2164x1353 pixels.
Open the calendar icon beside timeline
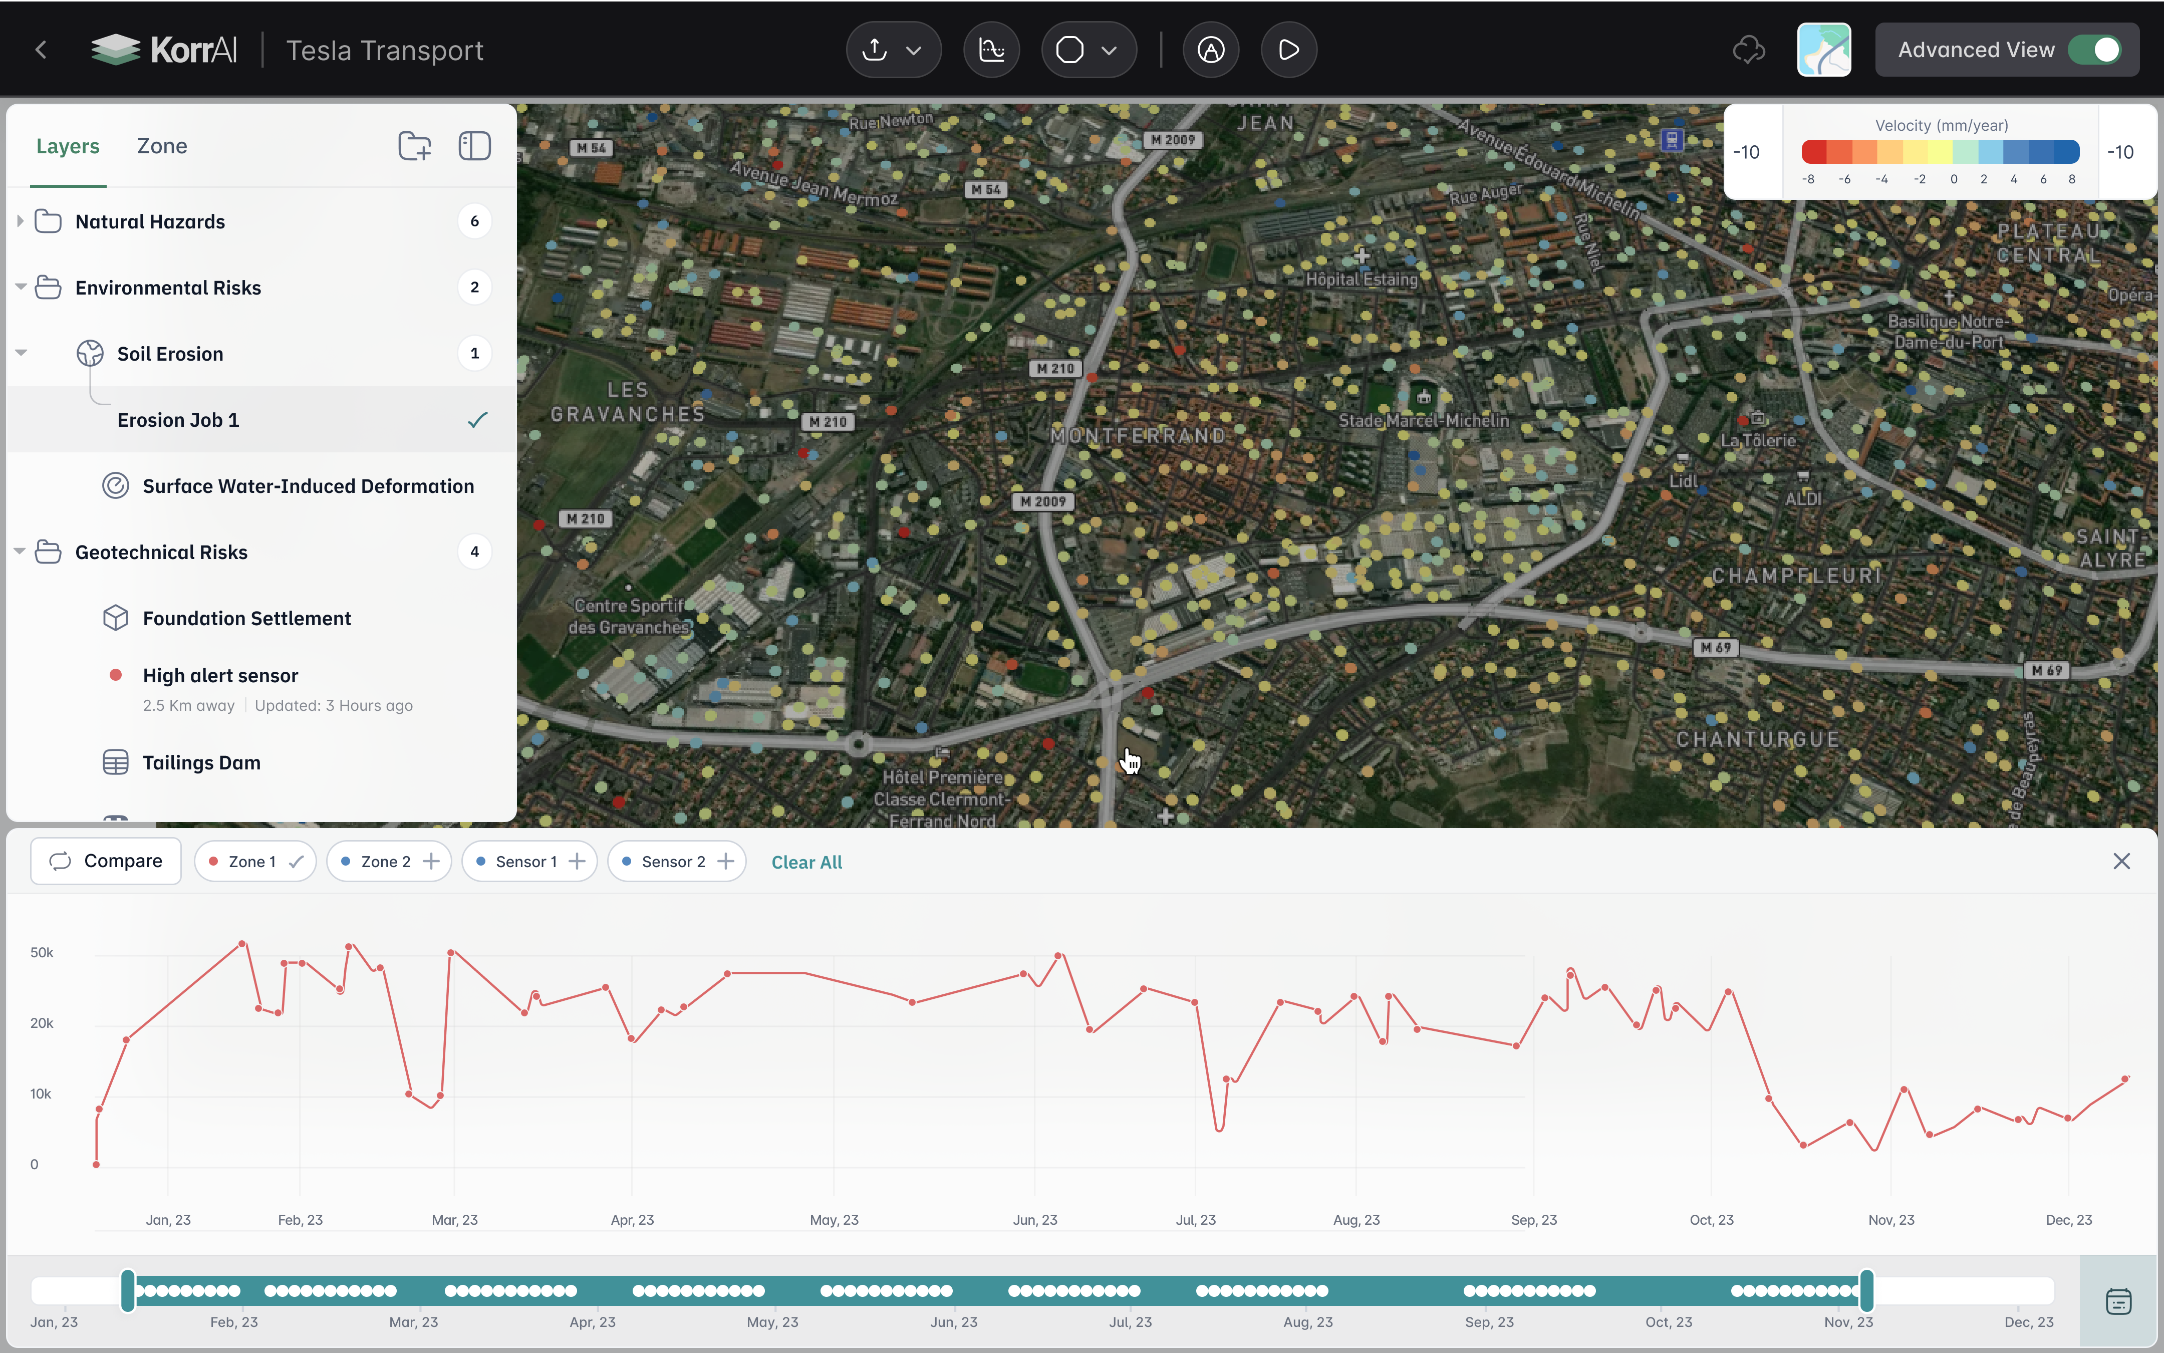pyautogui.click(x=2117, y=1301)
